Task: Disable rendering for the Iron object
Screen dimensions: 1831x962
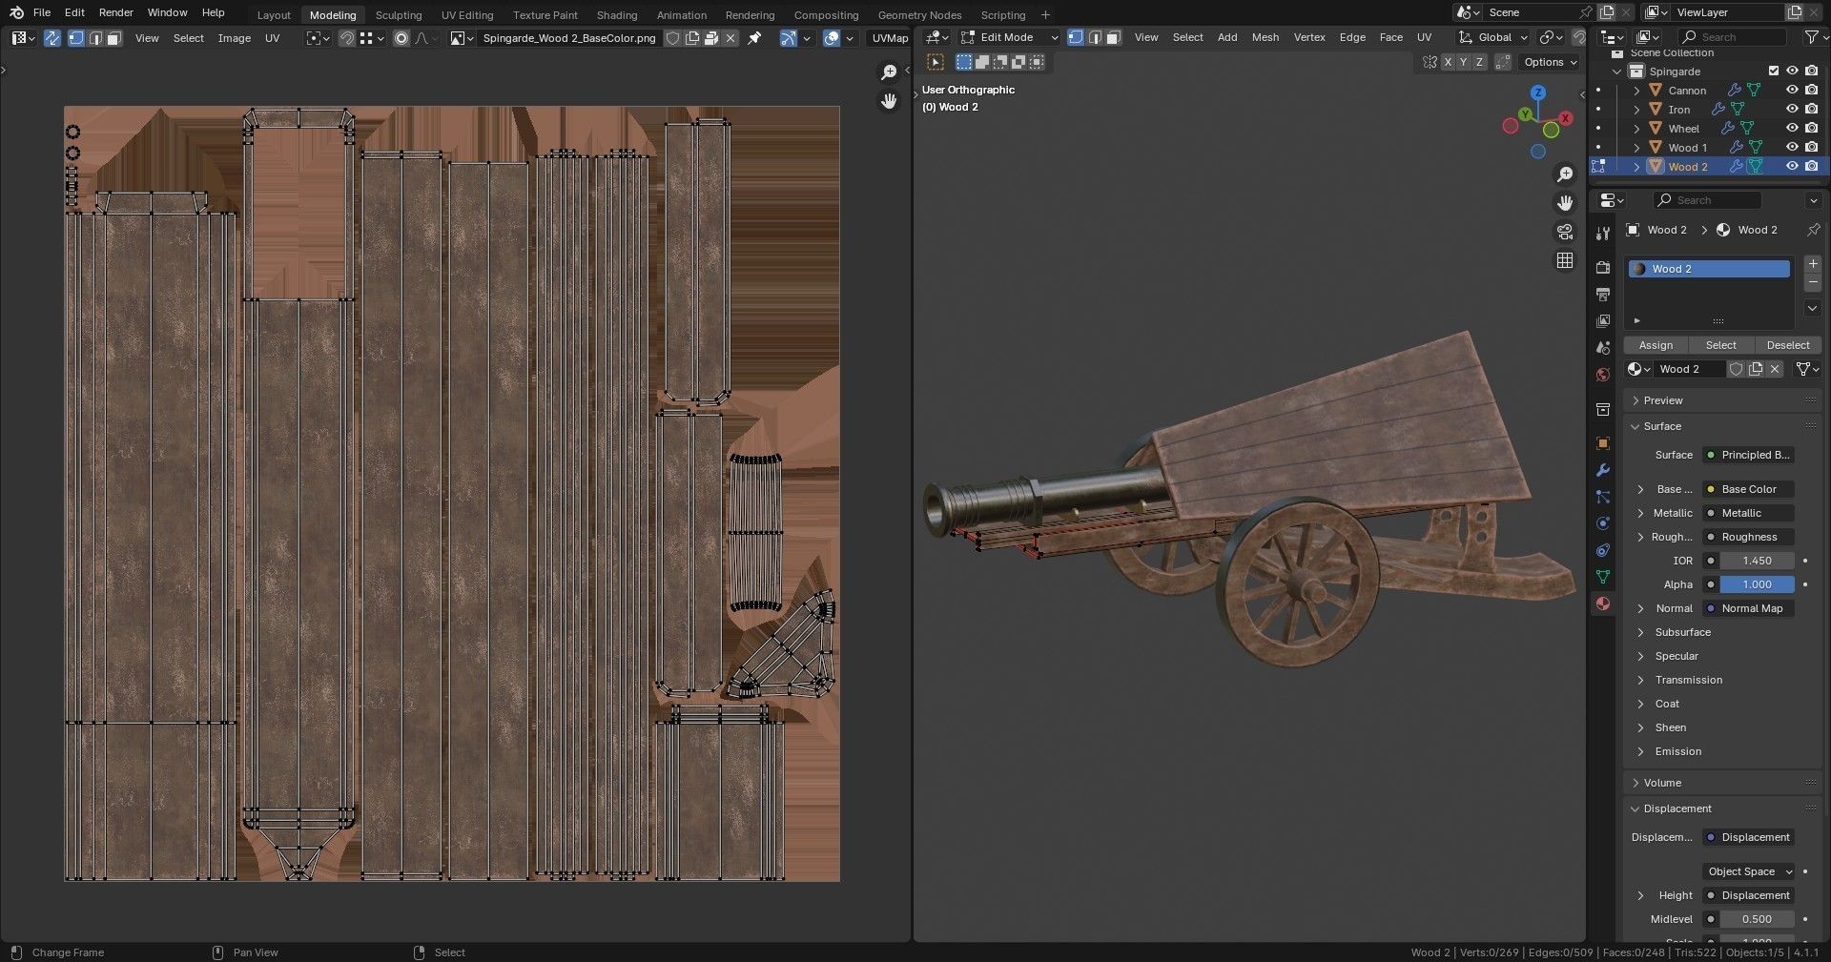Action: click(1811, 110)
